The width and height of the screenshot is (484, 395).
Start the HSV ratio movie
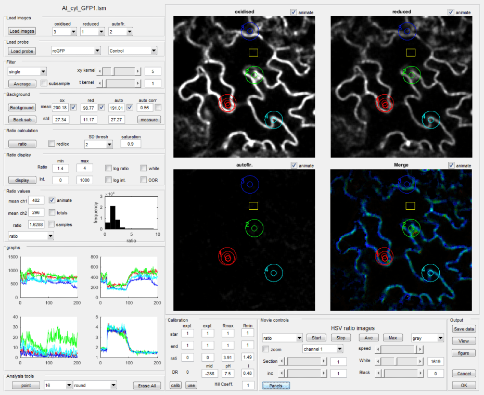(x=316, y=338)
